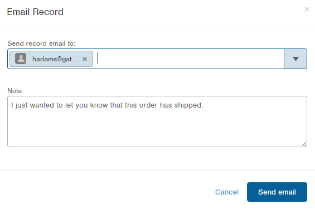Send the email with the Send email button
This screenshot has height=209, width=315.
[x=277, y=192]
